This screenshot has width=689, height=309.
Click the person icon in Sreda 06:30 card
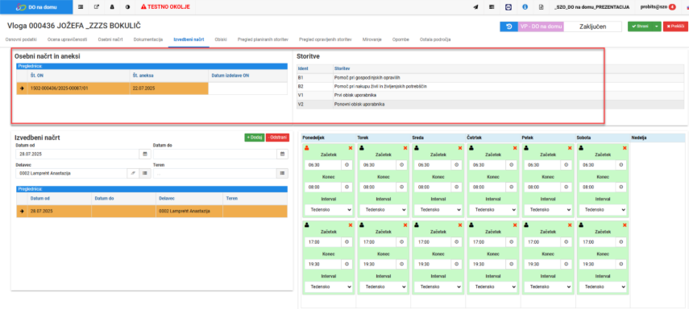416,148
